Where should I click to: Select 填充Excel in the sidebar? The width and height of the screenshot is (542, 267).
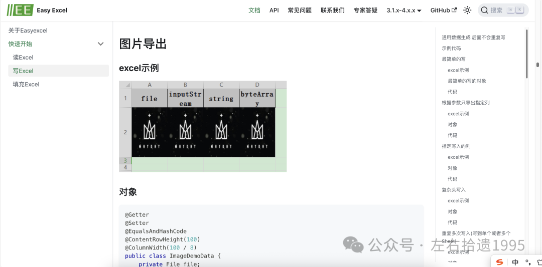26,85
